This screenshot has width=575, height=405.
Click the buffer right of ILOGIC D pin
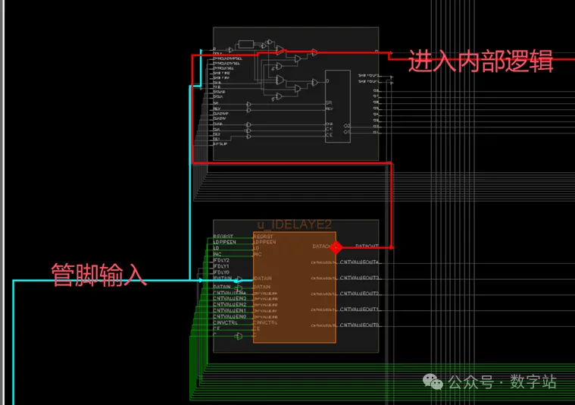[x=230, y=50]
